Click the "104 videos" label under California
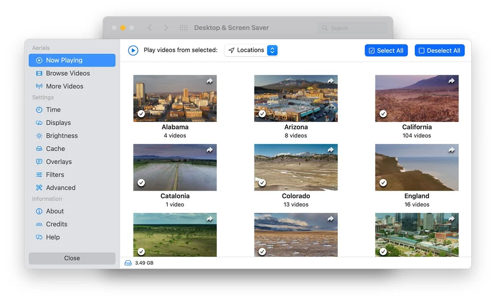 point(417,136)
